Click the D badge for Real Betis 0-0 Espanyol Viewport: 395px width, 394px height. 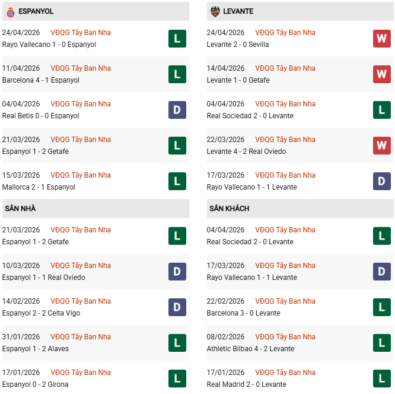(x=177, y=110)
